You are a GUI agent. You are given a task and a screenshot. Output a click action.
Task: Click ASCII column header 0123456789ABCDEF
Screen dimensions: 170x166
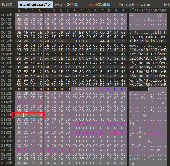click(x=148, y=11)
